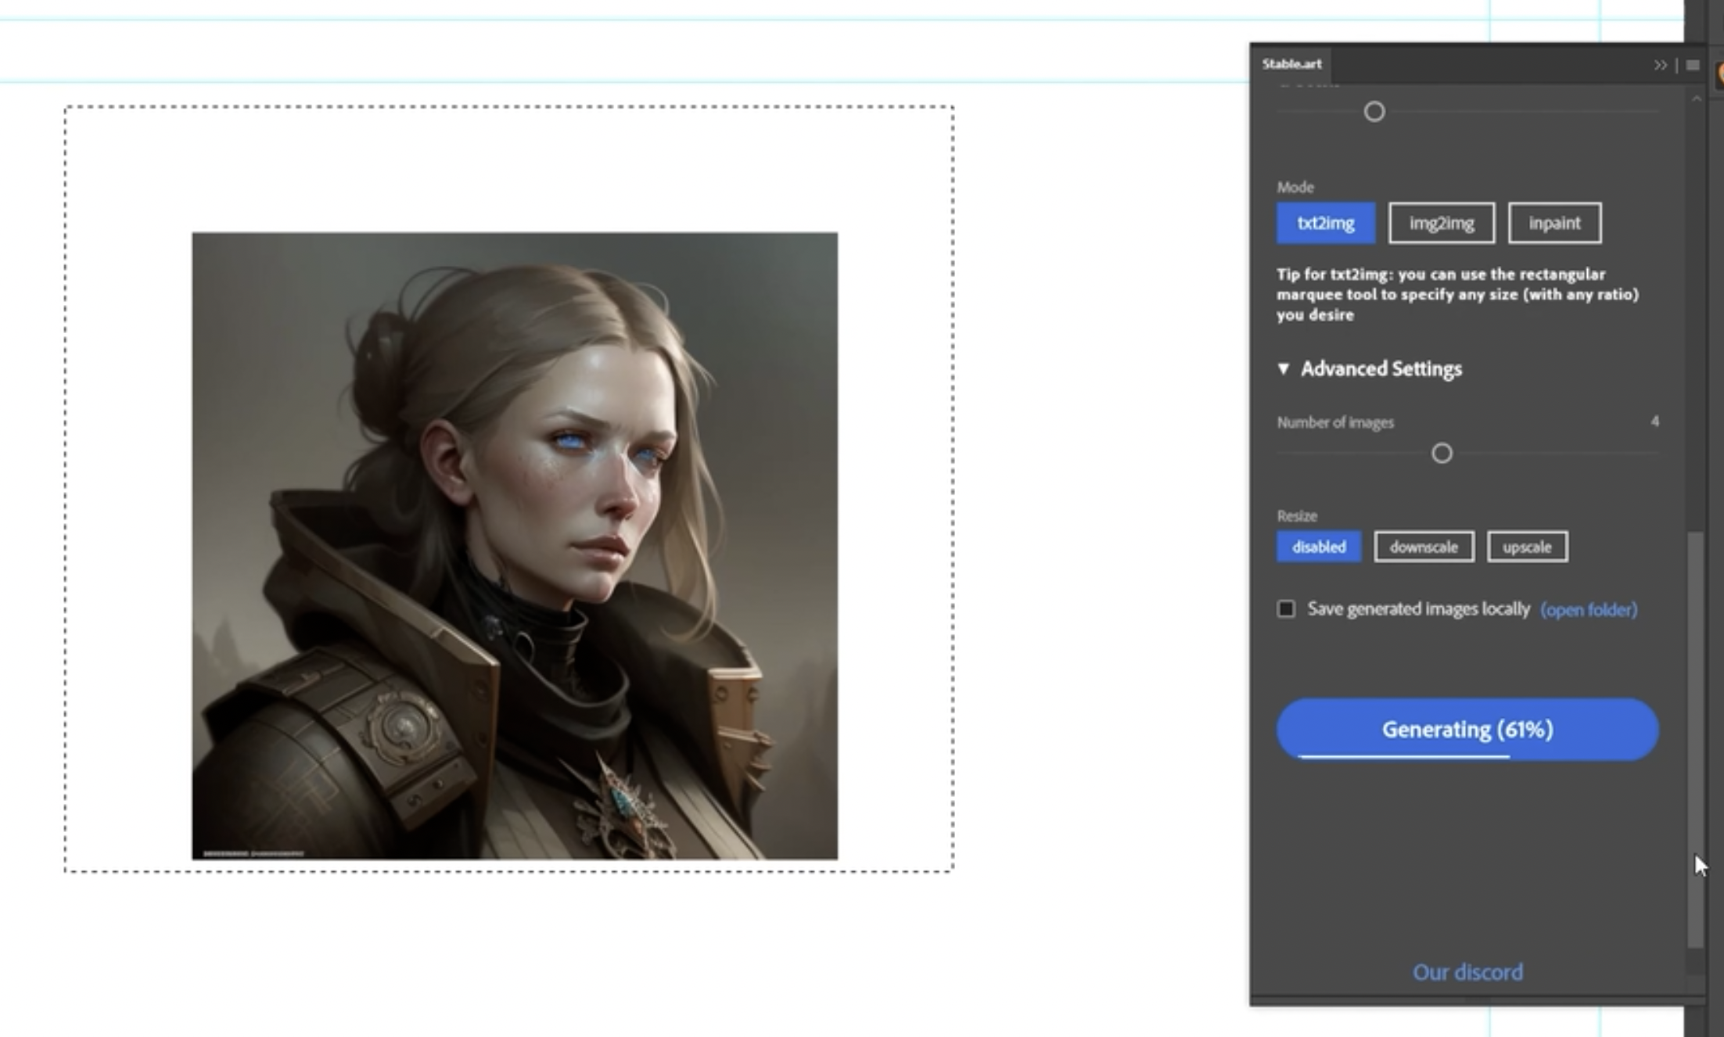Choose the inpaint mode
The width and height of the screenshot is (1724, 1037).
pyautogui.click(x=1553, y=223)
